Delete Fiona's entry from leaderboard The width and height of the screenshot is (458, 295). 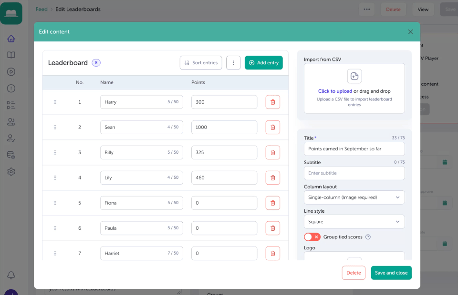pyautogui.click(x=272, y=203)
